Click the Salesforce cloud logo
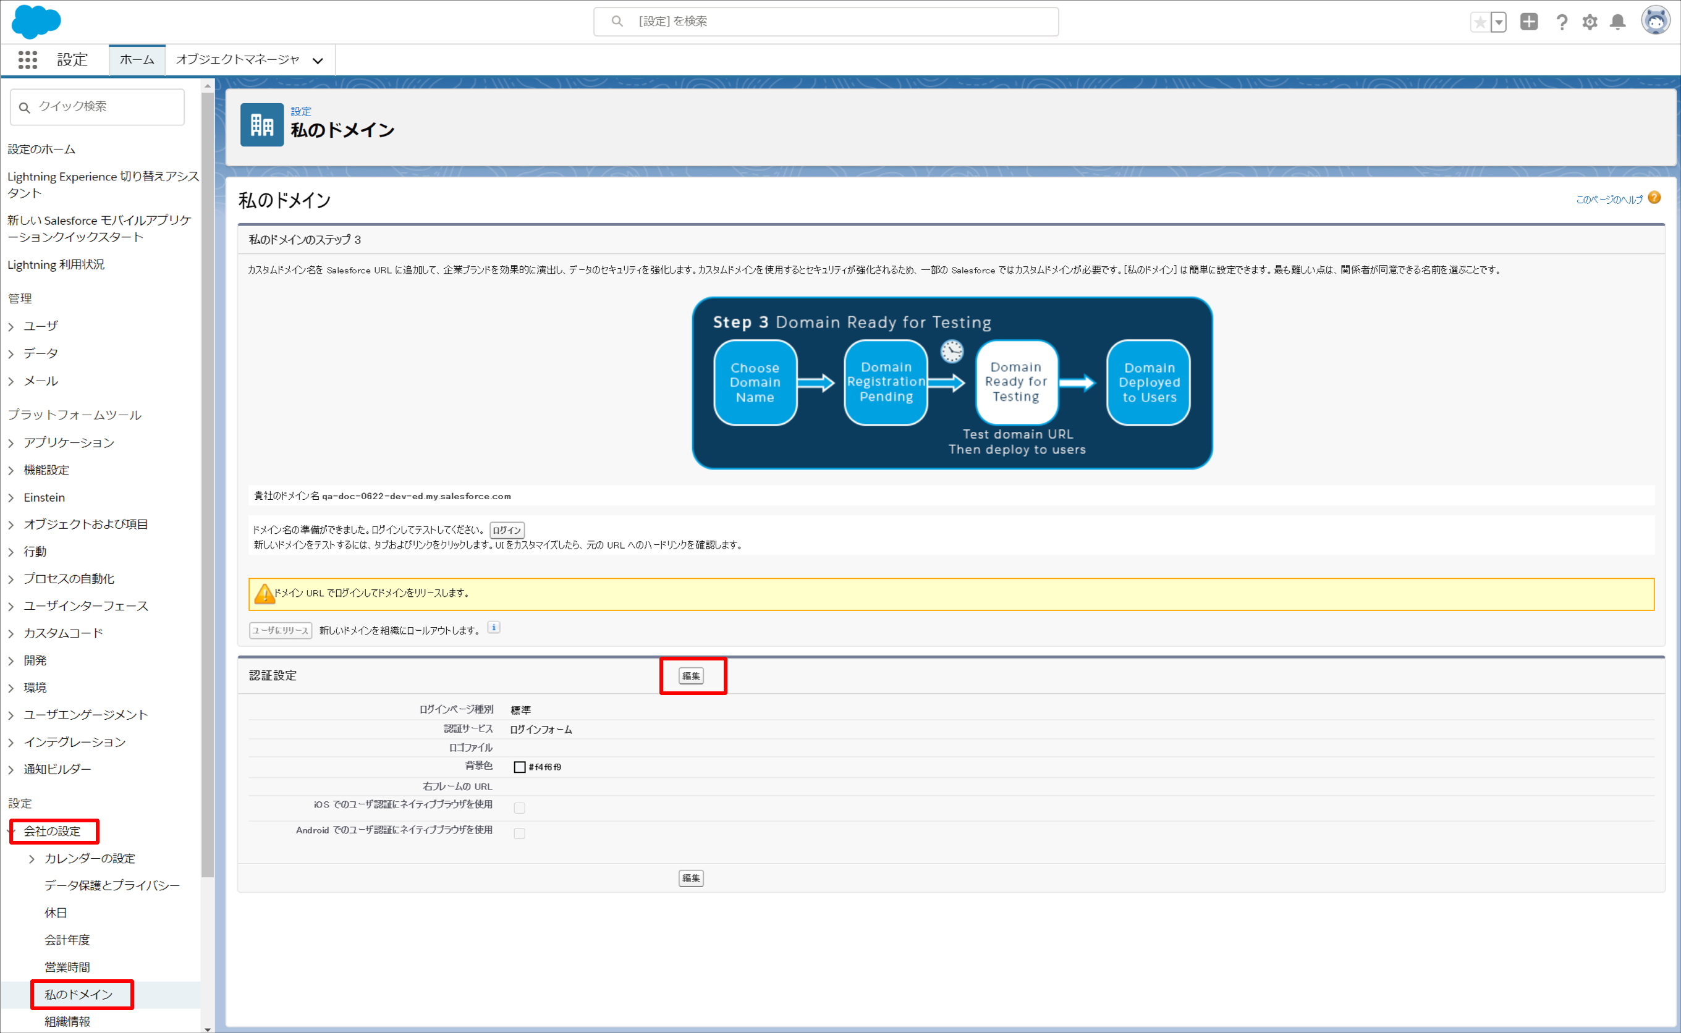This screenshot has width=1681, height=1033. [x=36, y=21]
